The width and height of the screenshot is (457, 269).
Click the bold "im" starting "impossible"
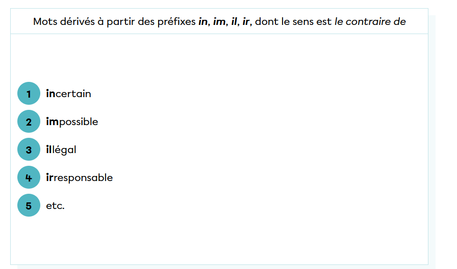coord(53,122)
